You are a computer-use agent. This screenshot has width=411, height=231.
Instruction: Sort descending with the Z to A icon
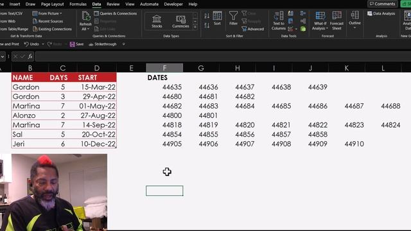207,26
